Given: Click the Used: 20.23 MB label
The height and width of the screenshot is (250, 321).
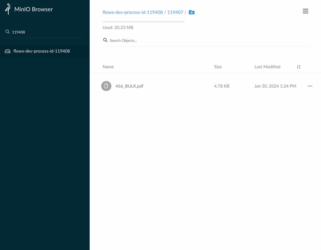Looking at the screenshot, I should pyautogui.click(x=118, y=27).
